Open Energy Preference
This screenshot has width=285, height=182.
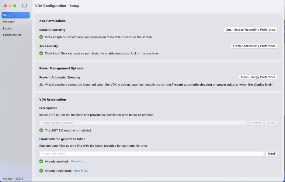[x=258, y=77]
